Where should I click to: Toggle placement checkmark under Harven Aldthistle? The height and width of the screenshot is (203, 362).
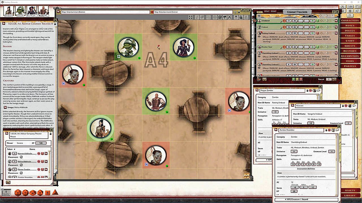(x=21, y=157)
